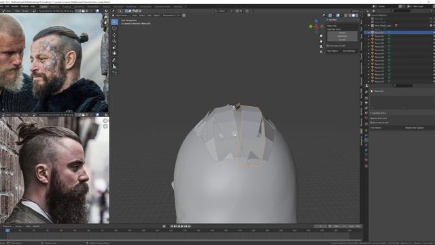Open the overlays options dropdown arrow
The width and height of the screenshot is (435, 245).
[x=341, y=15]
